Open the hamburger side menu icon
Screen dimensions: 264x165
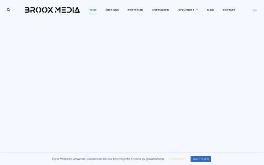click(x=255, y=11)
